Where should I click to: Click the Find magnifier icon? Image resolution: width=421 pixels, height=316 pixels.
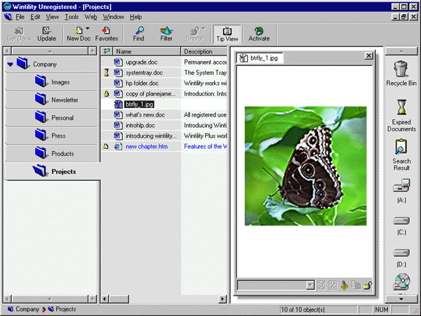[139, 34]
